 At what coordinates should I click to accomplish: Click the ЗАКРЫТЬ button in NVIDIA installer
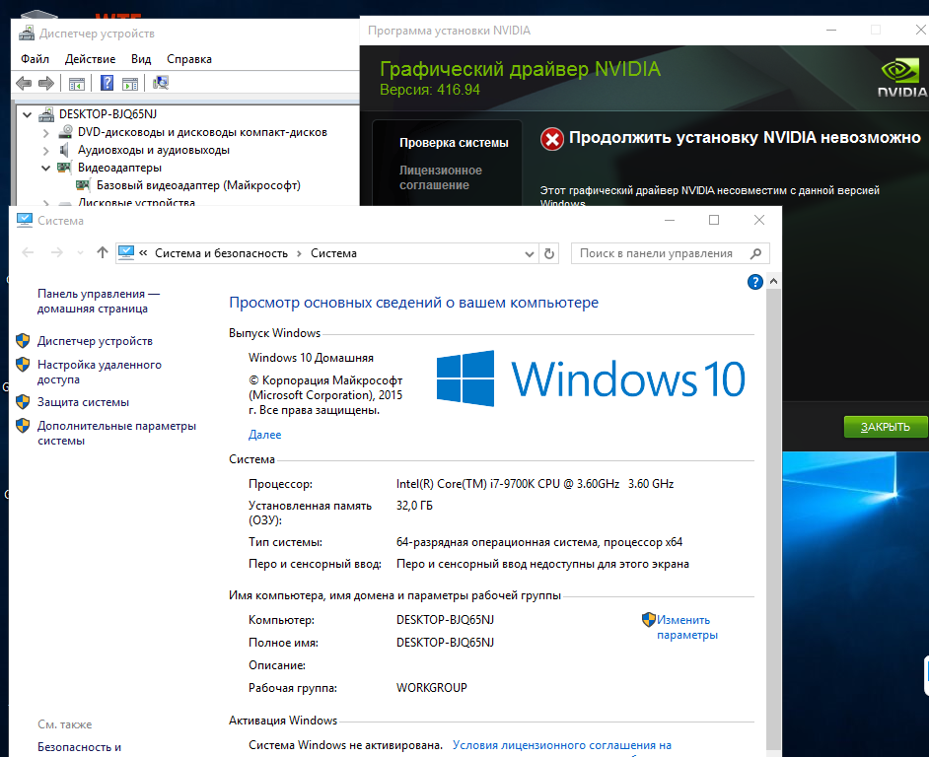(x=886, y=427)
